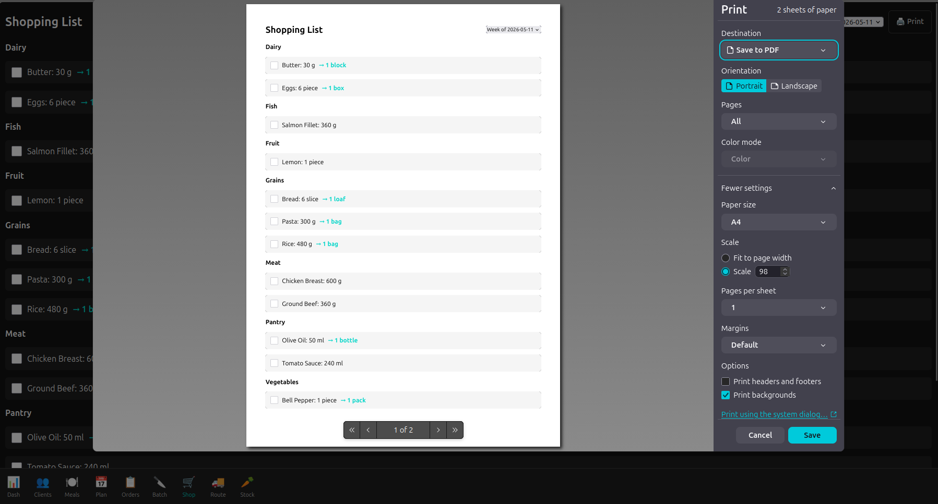
Task: Open the Color mode dropdown
Action: [x=779, y=159]
